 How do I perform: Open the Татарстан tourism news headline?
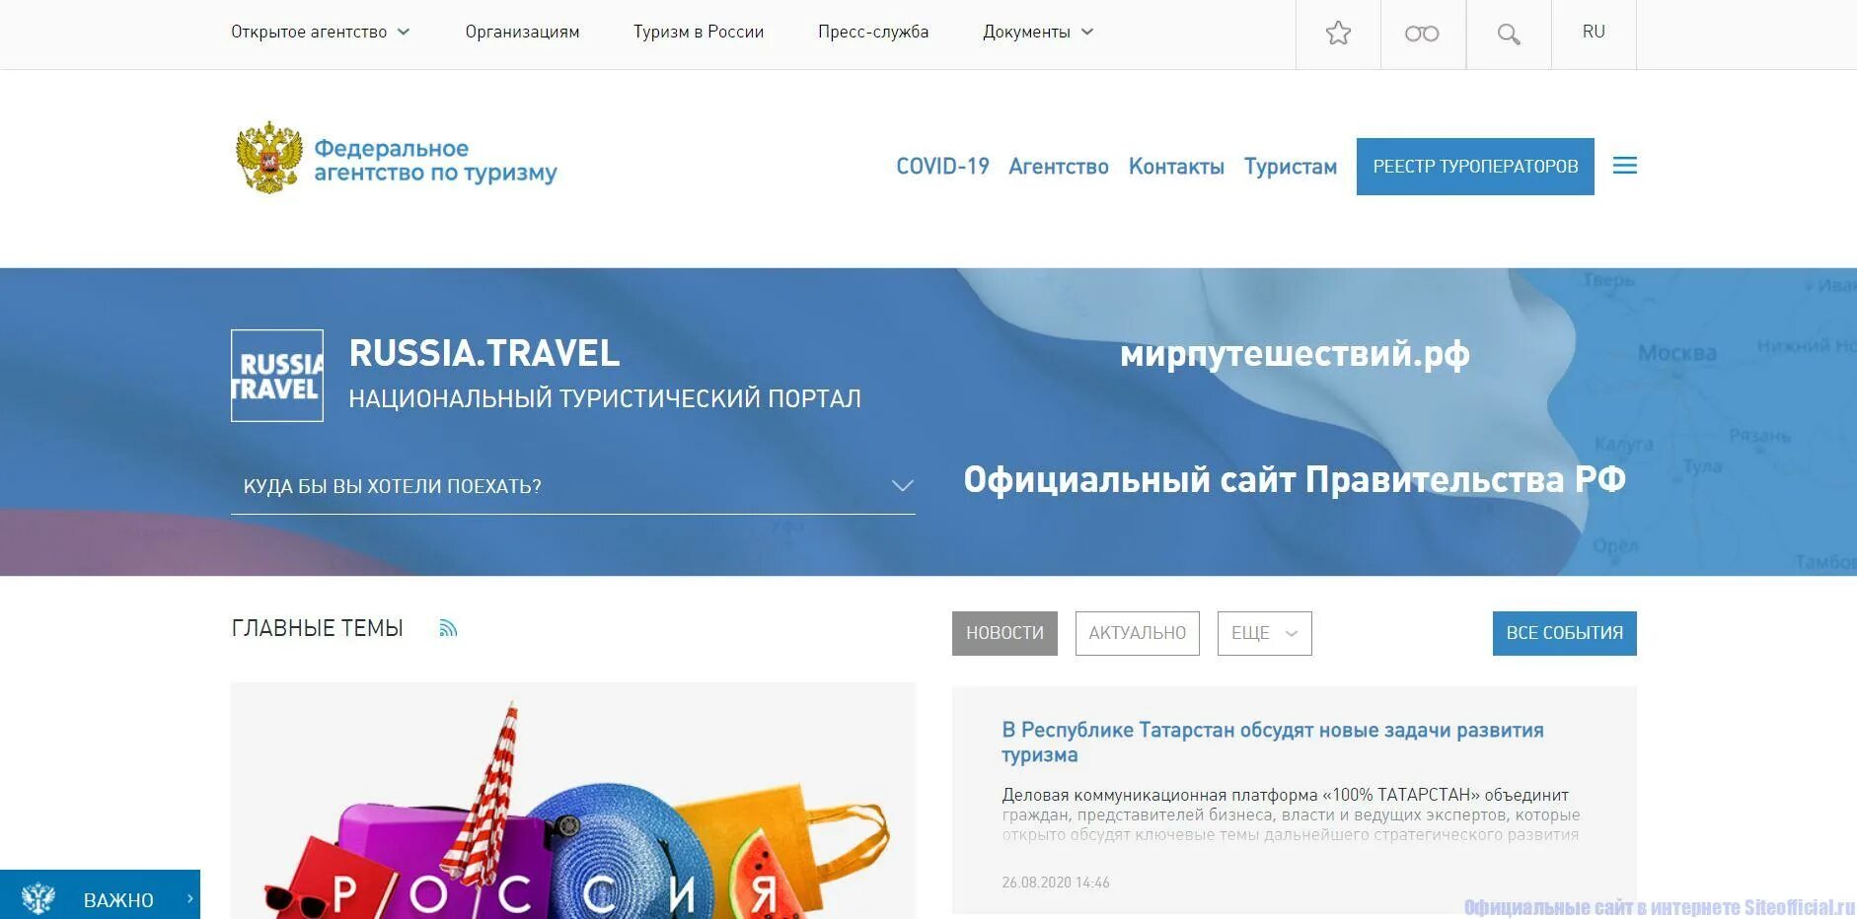[x=1273, y=742]
